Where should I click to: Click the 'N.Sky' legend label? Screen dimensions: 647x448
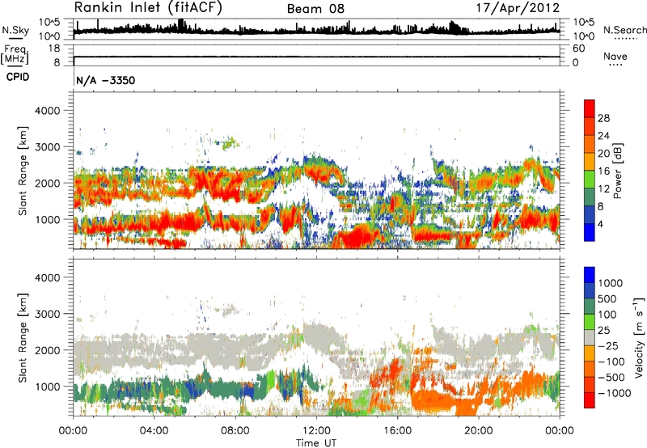(15, 30)
